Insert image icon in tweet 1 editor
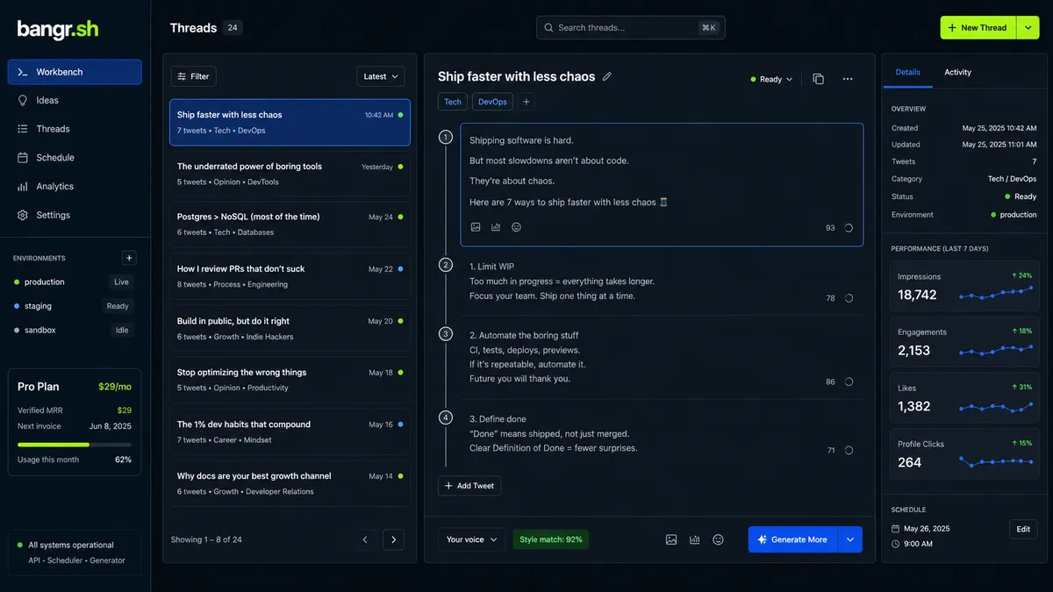 476,227
